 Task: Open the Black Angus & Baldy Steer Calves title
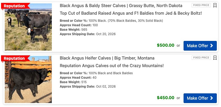[121, 6]
